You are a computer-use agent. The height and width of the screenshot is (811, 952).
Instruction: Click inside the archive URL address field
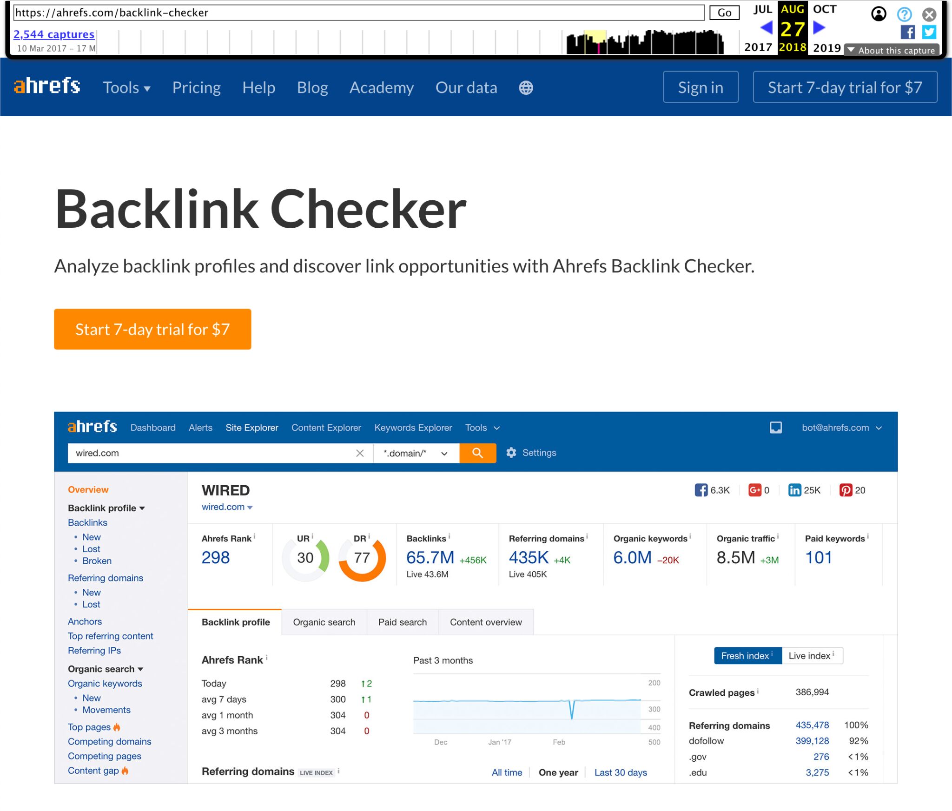tap(325, 13)
